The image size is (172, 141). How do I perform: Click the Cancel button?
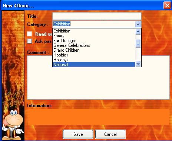click(x=110, y=134)
